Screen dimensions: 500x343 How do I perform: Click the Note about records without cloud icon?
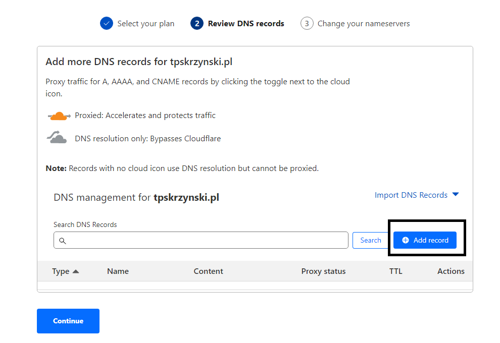[182, 168]
